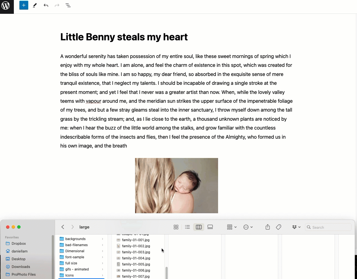This screenshot has height=279, width=357.
Task: Select file family-01-003.jpg
Action: [136, 252]
